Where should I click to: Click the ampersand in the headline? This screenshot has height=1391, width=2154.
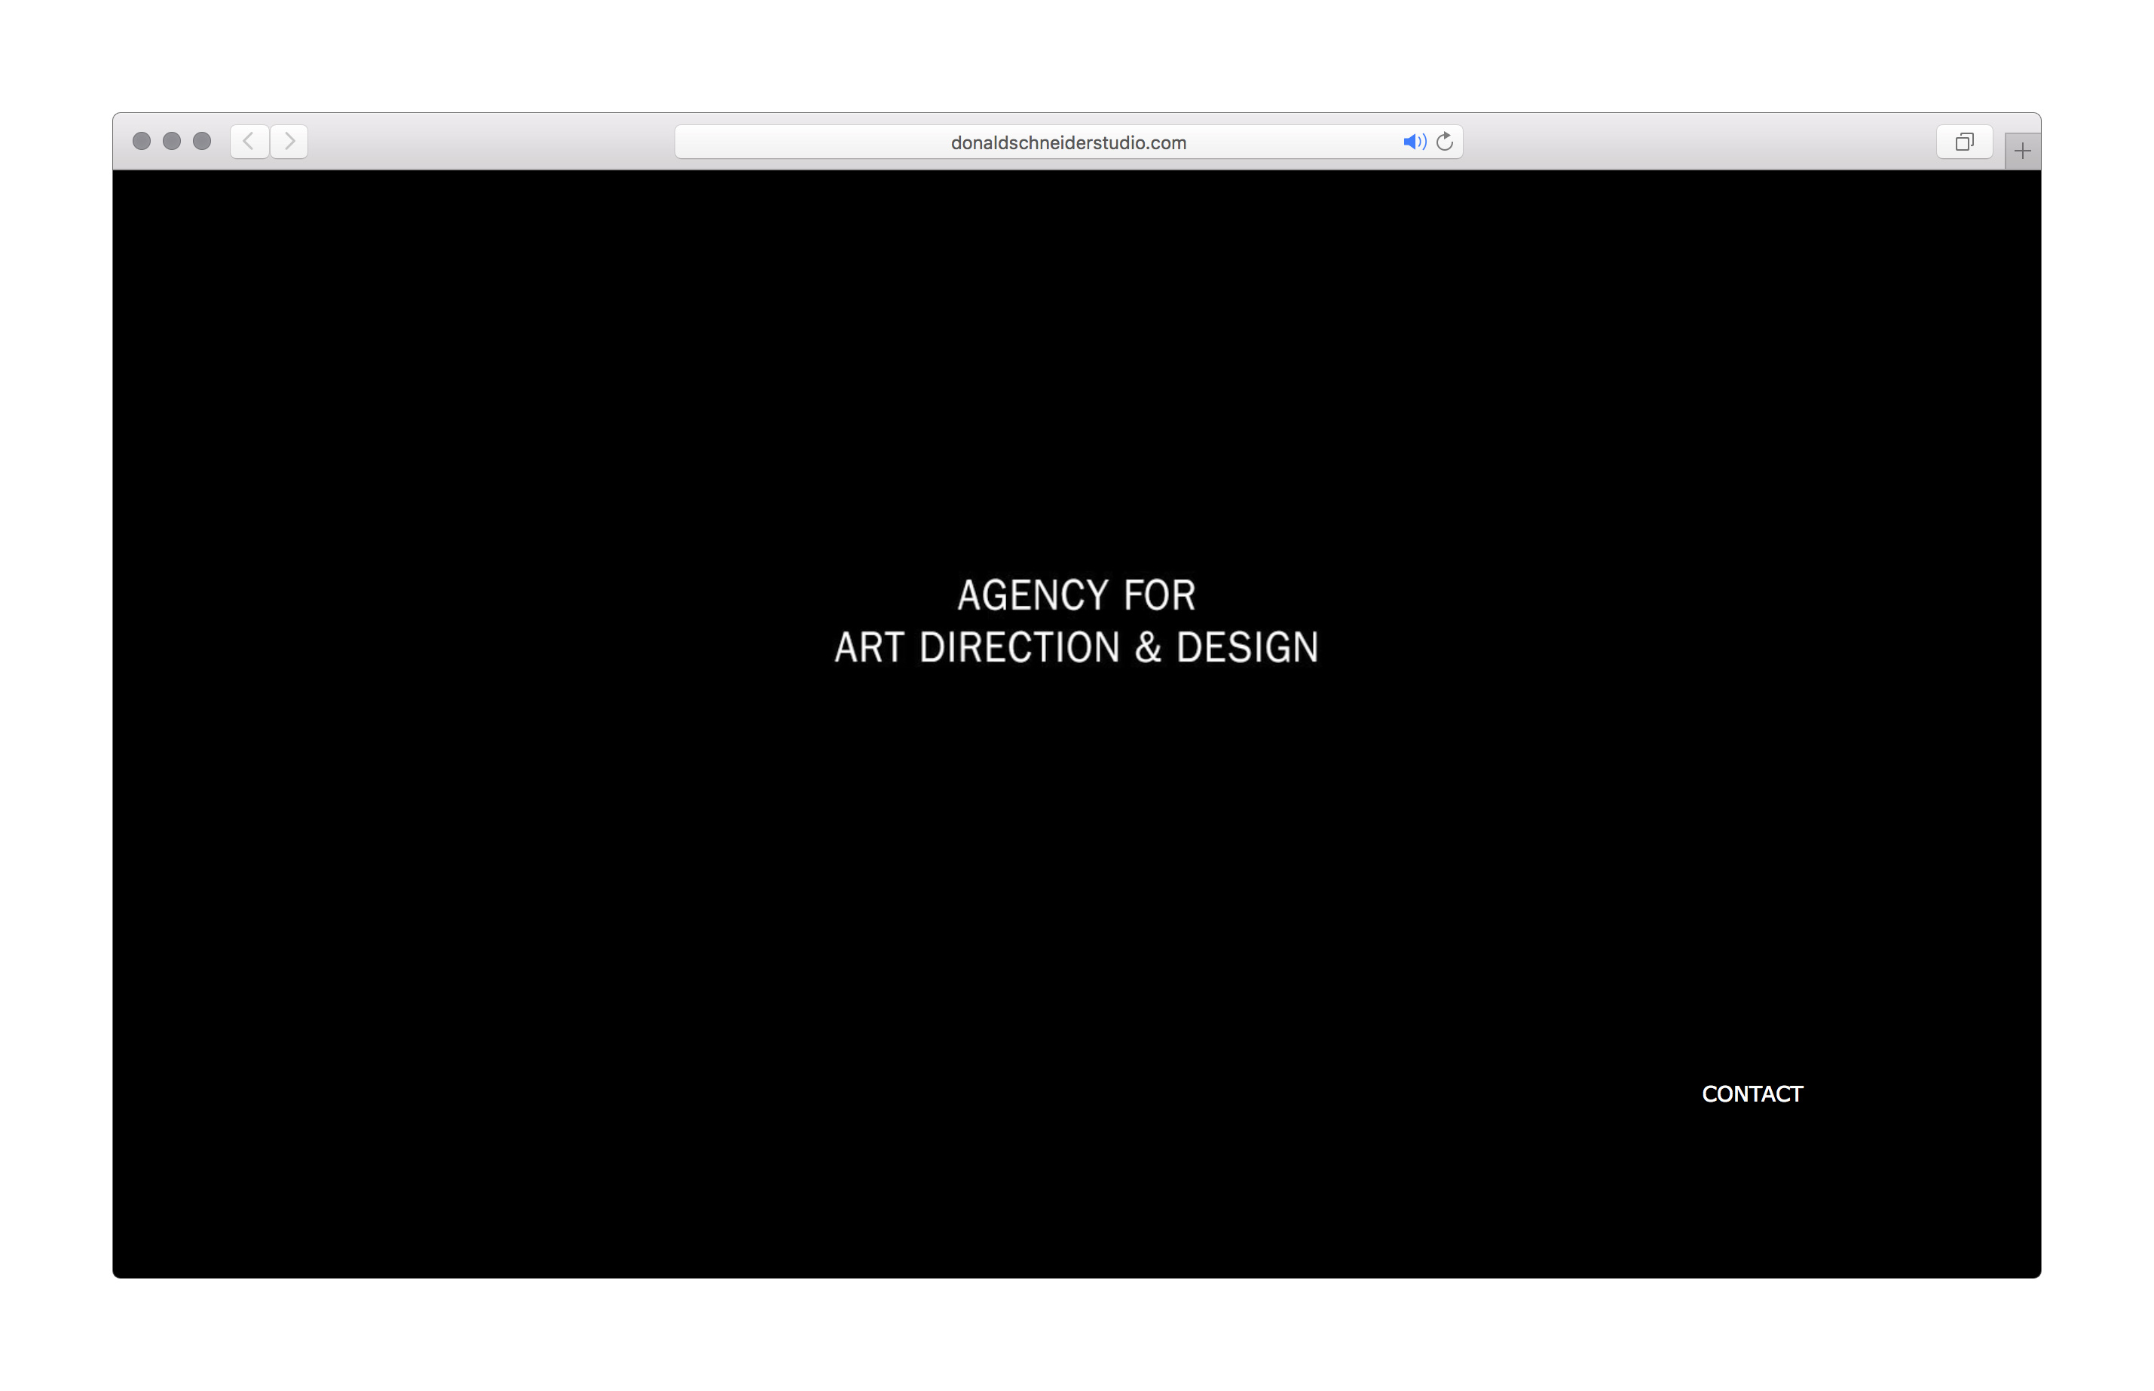tap(1148, 647)
